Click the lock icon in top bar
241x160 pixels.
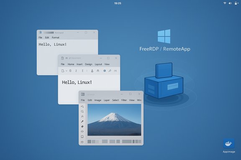pos(236,3)
